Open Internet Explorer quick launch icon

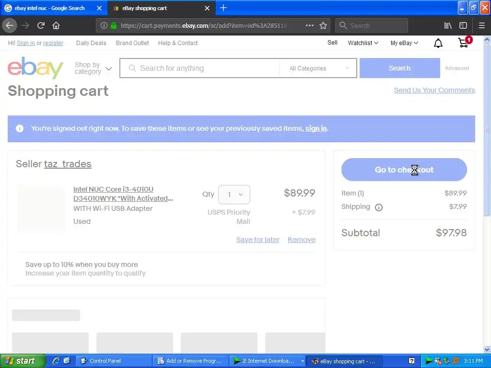pyautogui.click(x=56, y=361)
